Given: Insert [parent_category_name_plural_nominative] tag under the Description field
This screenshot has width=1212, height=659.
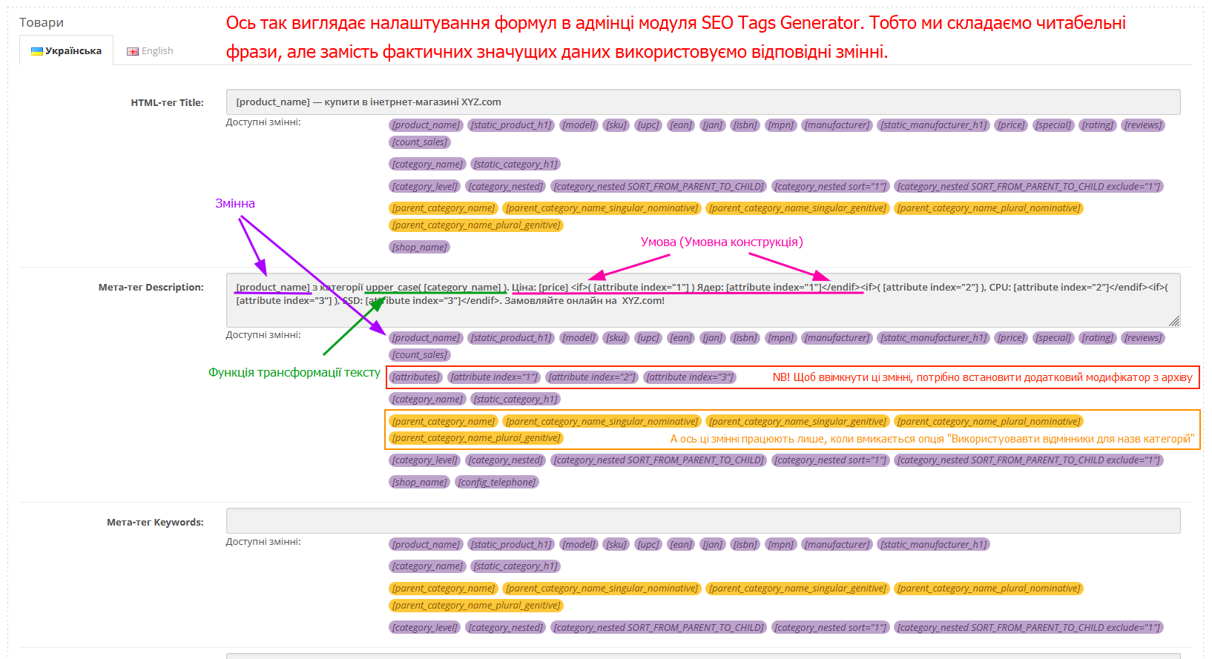Looking at the screenshot, I should pos(988,422).
